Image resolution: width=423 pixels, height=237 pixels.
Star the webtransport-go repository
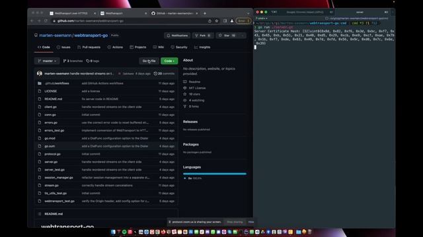tap(227, 36)
